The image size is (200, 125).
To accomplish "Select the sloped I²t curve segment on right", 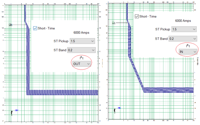I will tap(136, 73).
